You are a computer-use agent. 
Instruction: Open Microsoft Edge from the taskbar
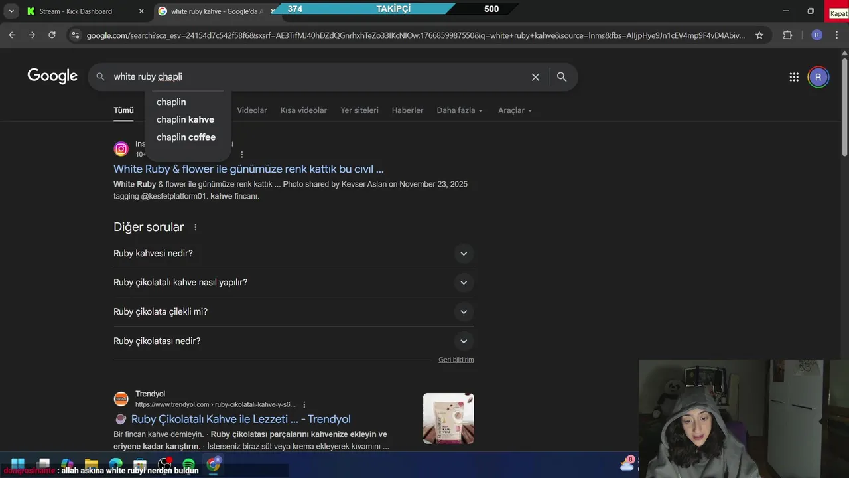(116, 464)
